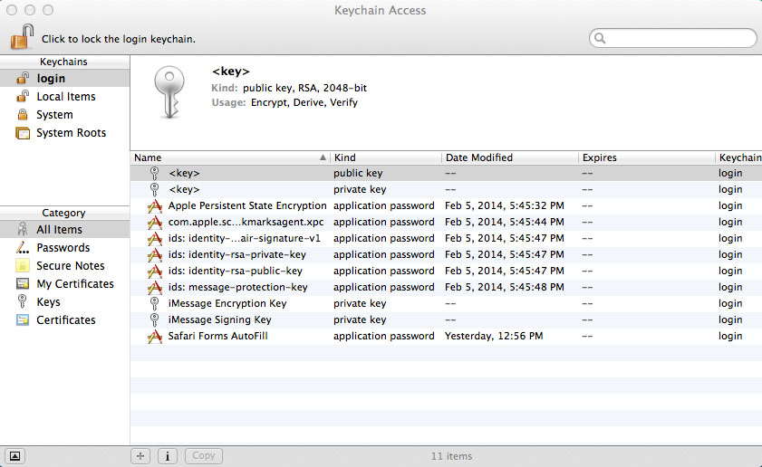Sort the list by Name column
The image size is (762, 467).
230,157
